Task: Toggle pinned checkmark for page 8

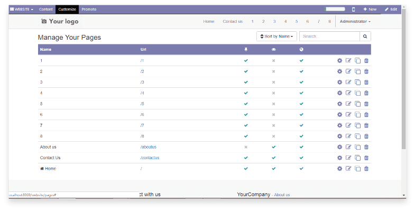Action: tap(246, 136)
